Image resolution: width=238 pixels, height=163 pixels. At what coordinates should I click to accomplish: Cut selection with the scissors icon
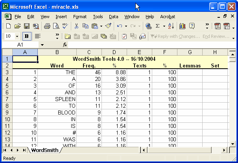[76, 26]
